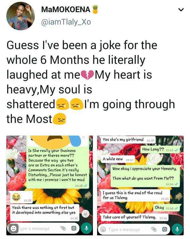This screenshot has width=190, height=239.
Task: Click the MaMOKOENA display name
Action: coord(66,10)
